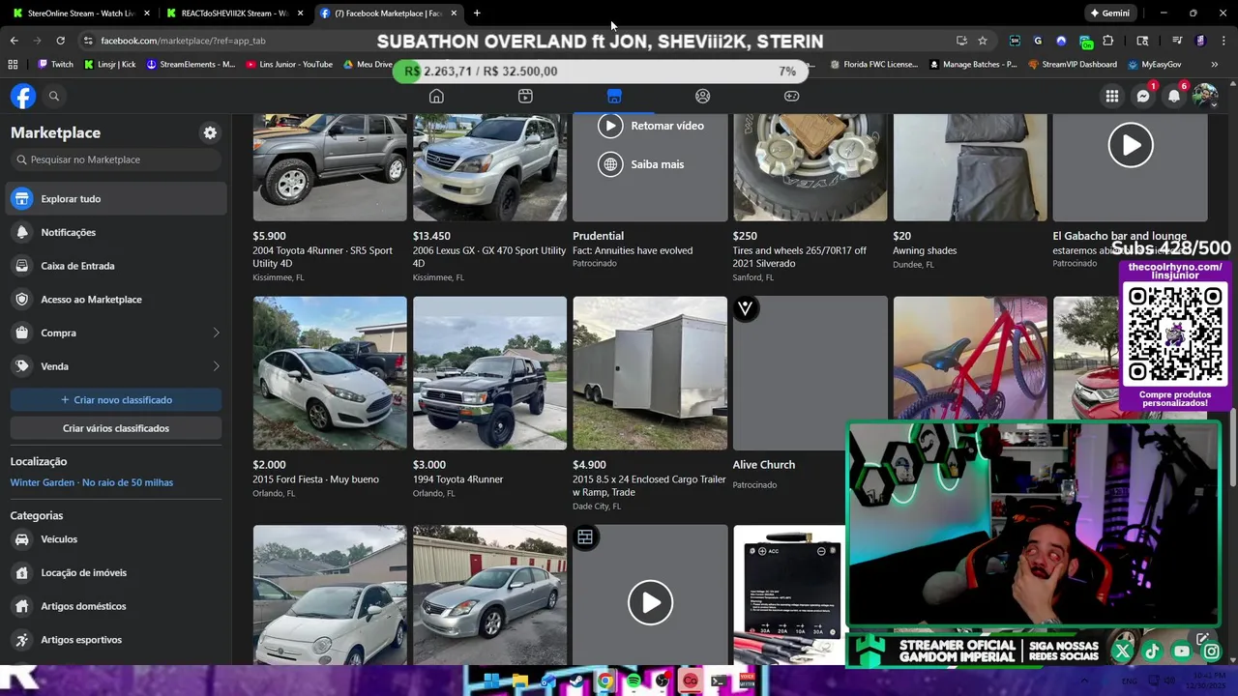Viewport: 1238px width, 696px height.
Task: Open Chrome apps grid in bookmarks bar
Action: (13, 64)
